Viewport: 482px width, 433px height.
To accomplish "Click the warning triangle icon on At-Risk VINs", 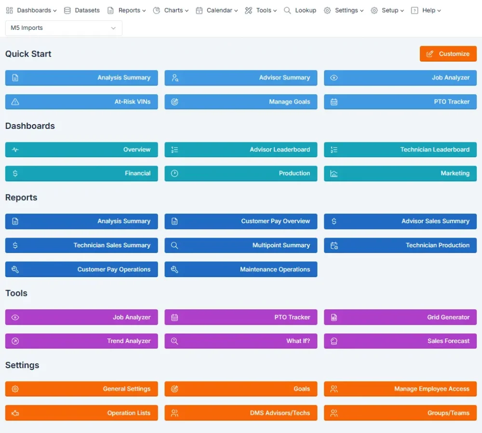I will (15, 102).
